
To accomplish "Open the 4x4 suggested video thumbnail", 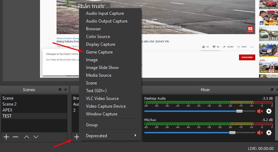I will [269, 66].
